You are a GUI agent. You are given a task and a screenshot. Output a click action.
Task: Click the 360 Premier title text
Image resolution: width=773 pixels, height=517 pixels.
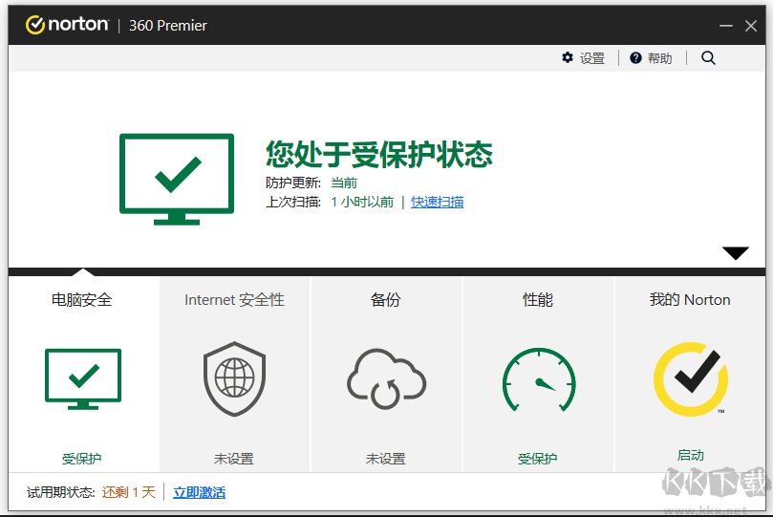point(168,25)
